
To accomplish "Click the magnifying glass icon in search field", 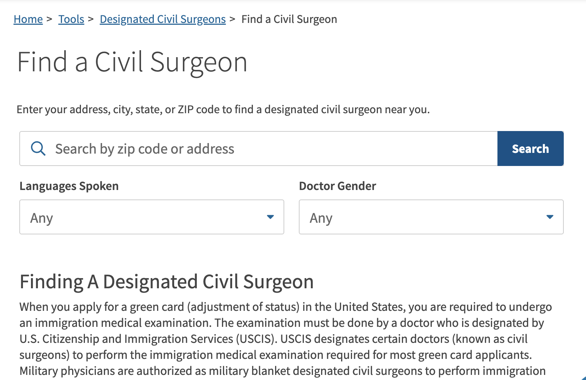I will 38,149.
